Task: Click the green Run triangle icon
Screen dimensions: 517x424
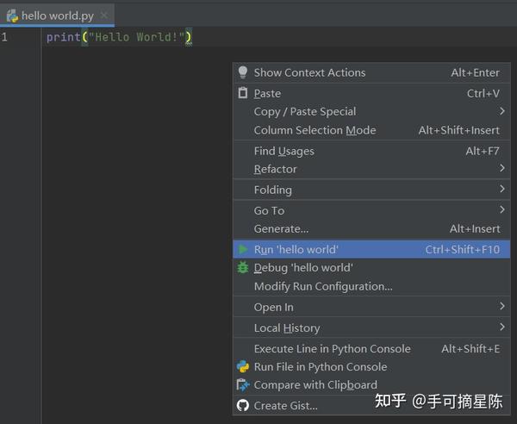Action: tap(243, 250)
